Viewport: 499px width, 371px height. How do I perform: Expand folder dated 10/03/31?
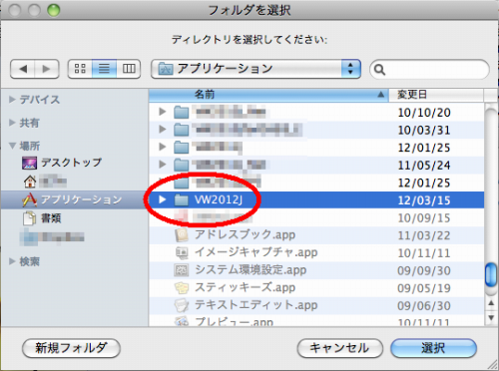[x=163, y=130]
